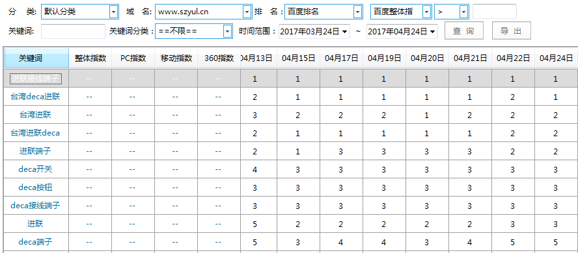Click deca按钮 360指数 cell
Viewport: 578px width, 253px height.
click(218, 188)
